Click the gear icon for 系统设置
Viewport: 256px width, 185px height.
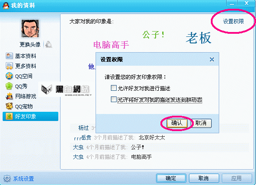click(7, 178)
